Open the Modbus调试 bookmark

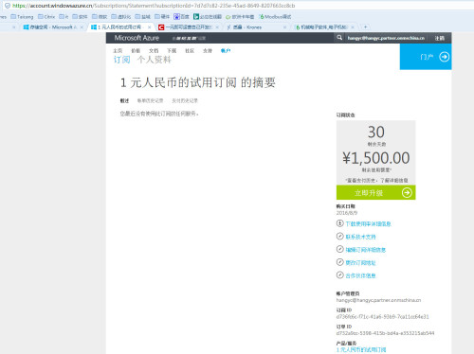(x=275, y=17)
